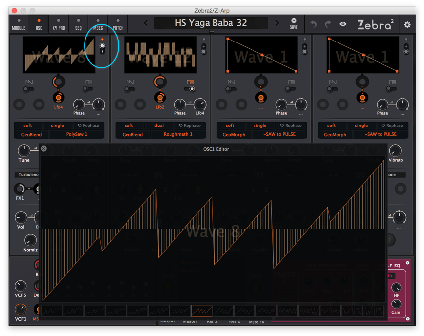Open the SEQ tab
The width and height of the screenshot is (424, 336).
78,24
